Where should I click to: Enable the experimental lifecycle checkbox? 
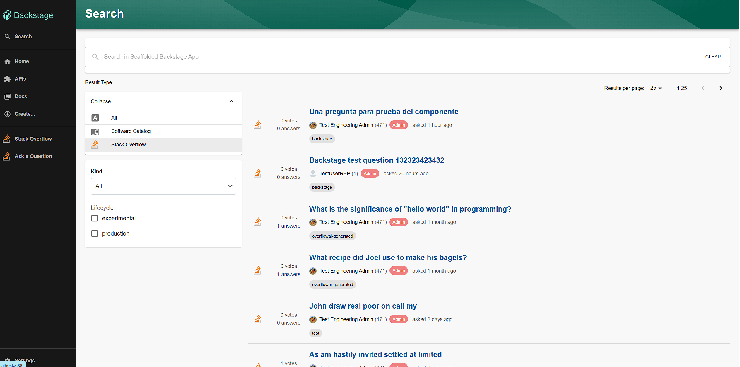pyautogui.click(x=95, y=218)
